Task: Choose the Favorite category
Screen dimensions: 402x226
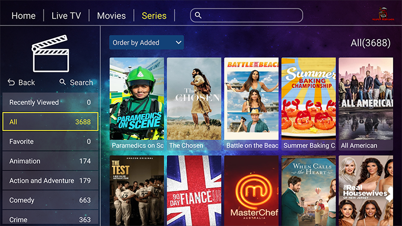Action: tap(50, 142)
